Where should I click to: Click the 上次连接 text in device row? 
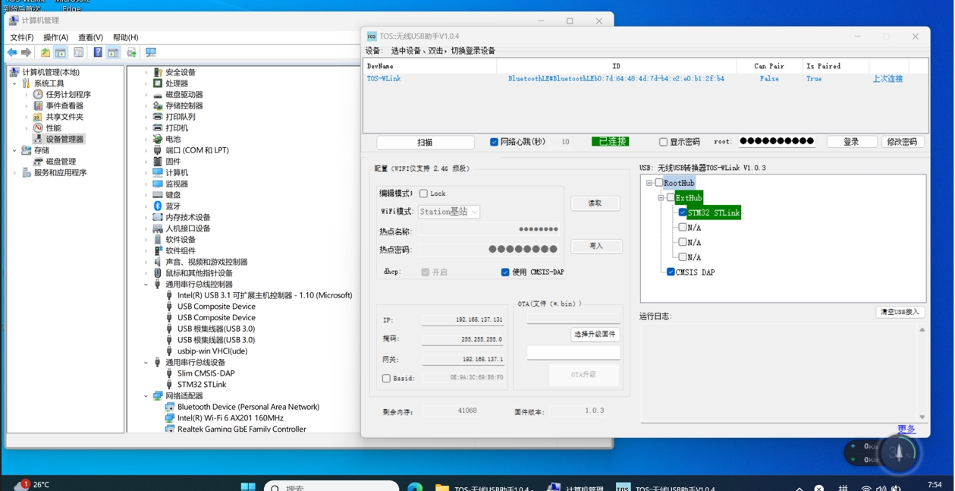click(x=887, y=79)
